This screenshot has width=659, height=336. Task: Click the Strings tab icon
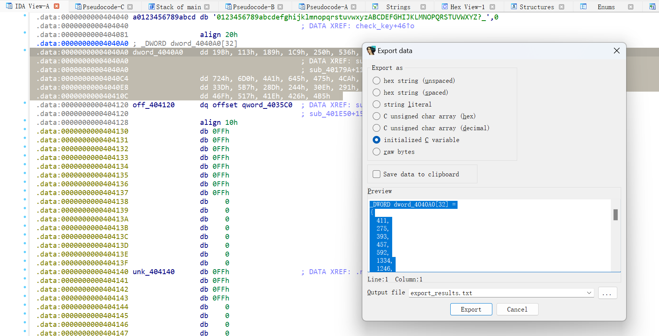[375, 7]
